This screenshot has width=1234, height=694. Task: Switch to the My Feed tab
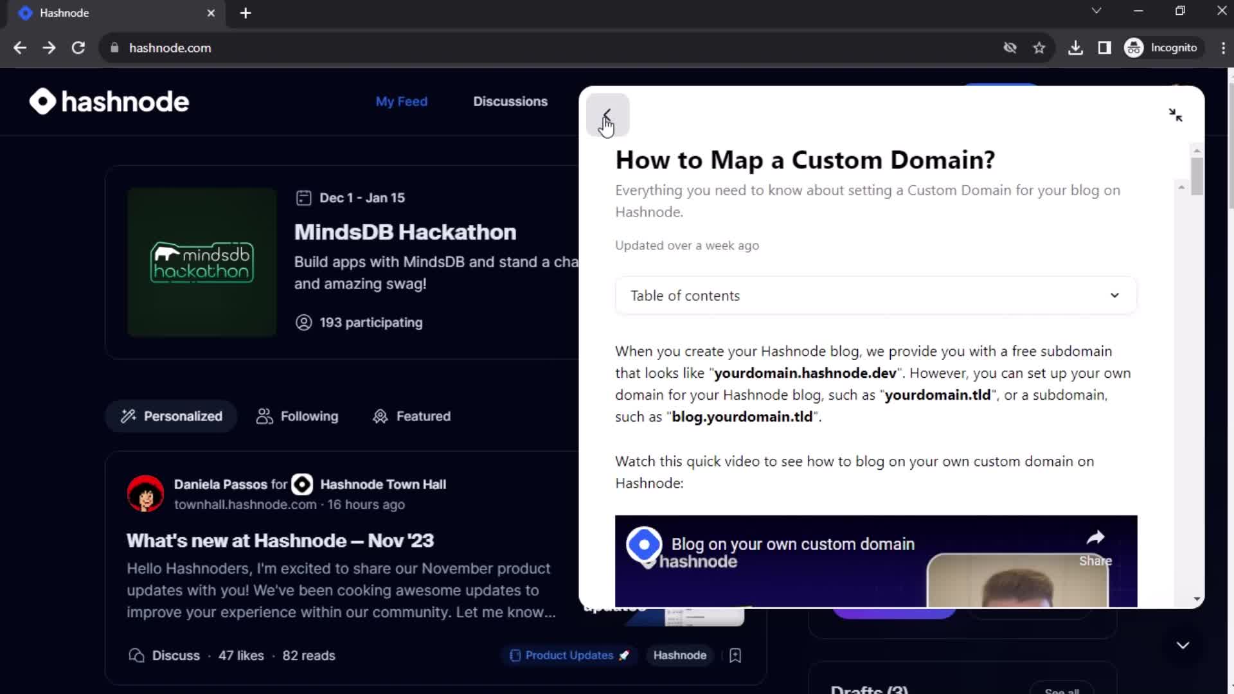(401, 102)
